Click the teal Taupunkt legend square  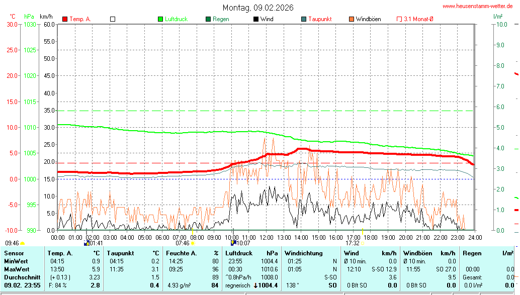(x=304, y=19)
